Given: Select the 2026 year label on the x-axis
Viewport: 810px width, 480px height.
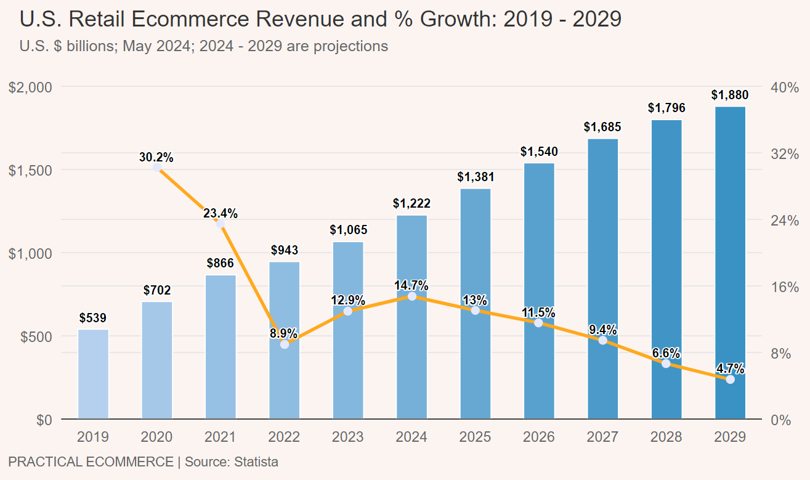Looking at the screenshot, I should coord(539,437).
